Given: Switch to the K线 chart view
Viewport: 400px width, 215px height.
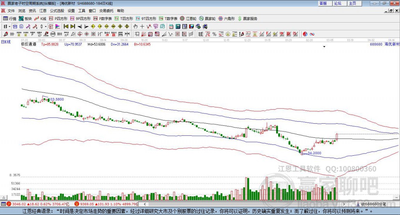Looking at the screenshot, I should pos(40,19).
